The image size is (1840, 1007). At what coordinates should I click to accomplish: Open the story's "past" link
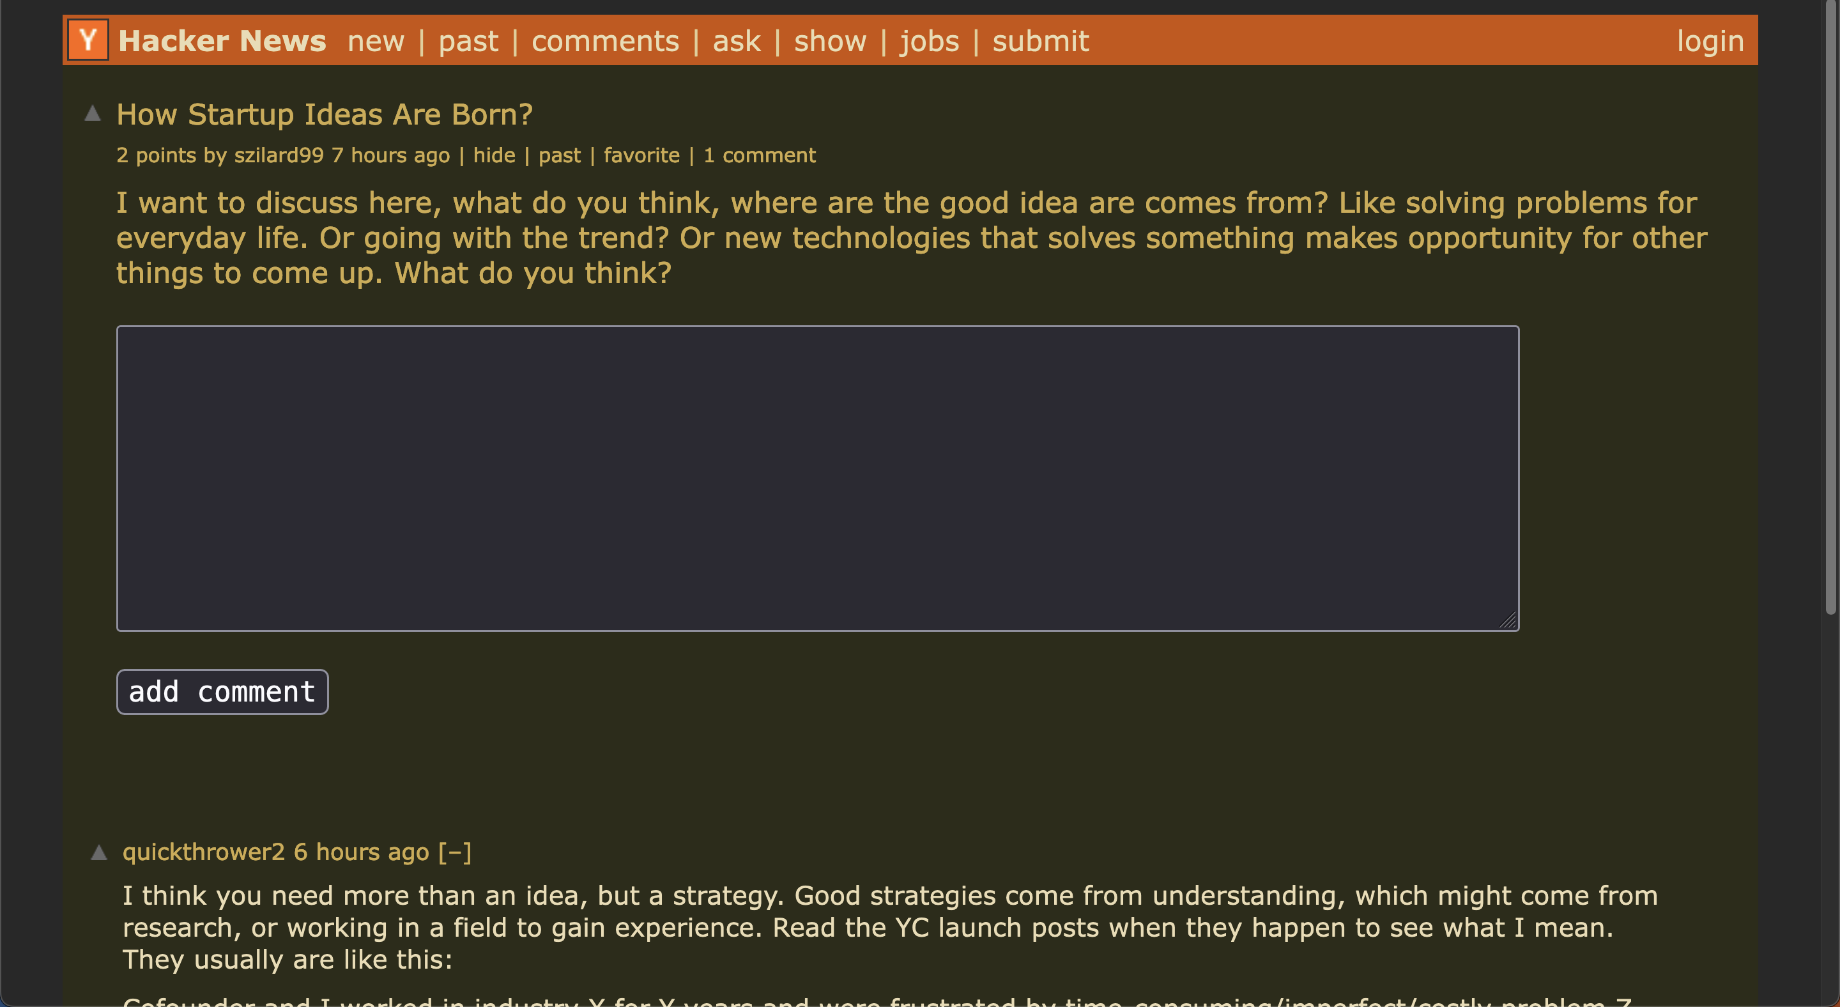pos(560,155)
